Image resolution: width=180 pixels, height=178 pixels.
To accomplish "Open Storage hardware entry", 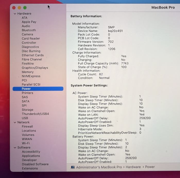I will (x=28, y=110).
